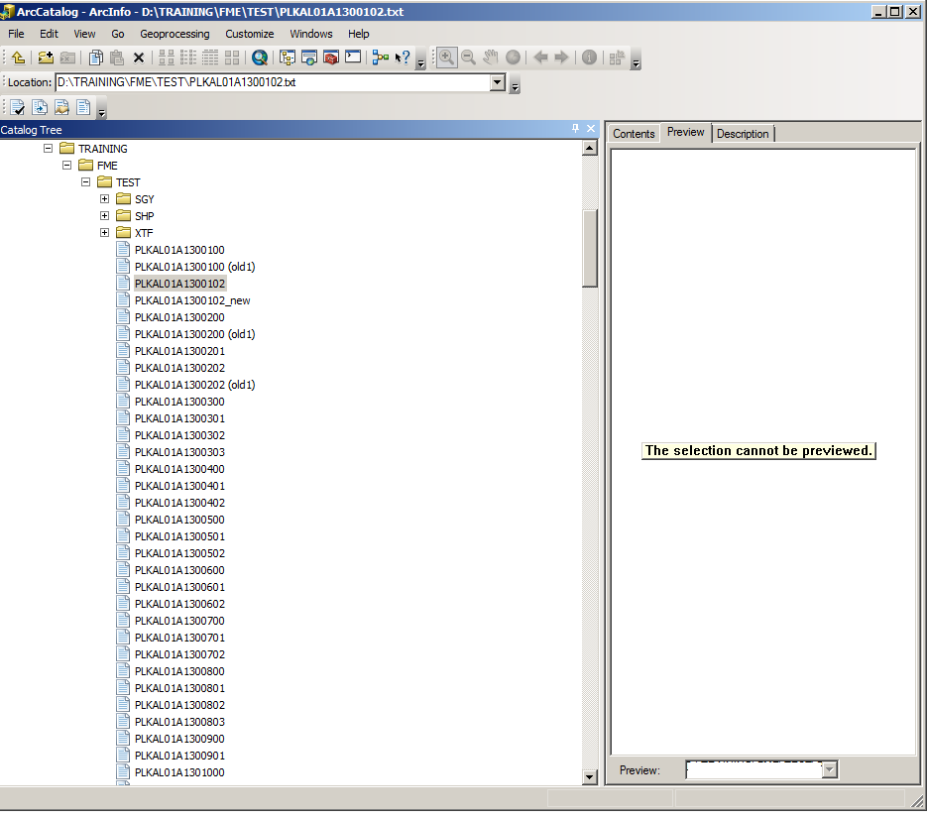Image resolution: width=927 pixels, height=818 pixels.
Task: Open the Preview type dropdown
Action: point(830,770)
